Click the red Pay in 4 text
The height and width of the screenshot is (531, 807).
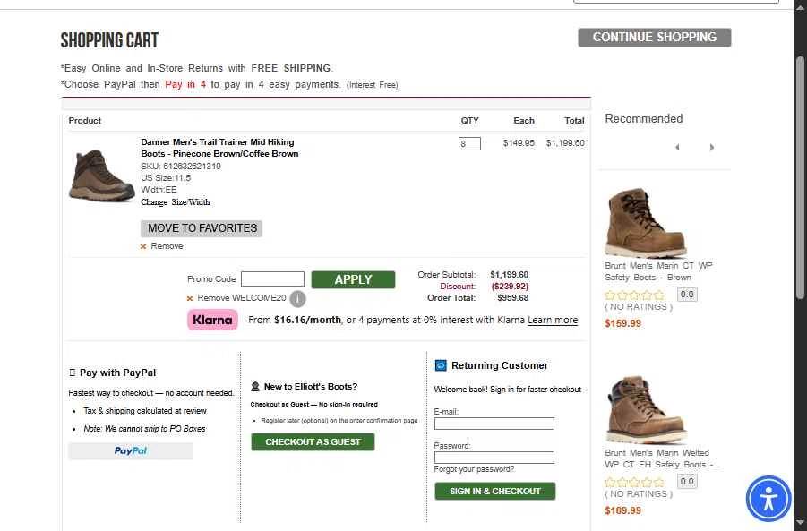[x=185, y=84]
